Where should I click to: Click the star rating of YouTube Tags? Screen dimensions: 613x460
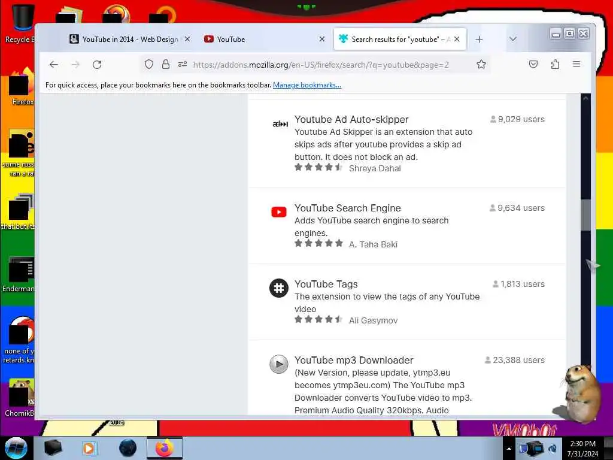click(x=318, y=319)
